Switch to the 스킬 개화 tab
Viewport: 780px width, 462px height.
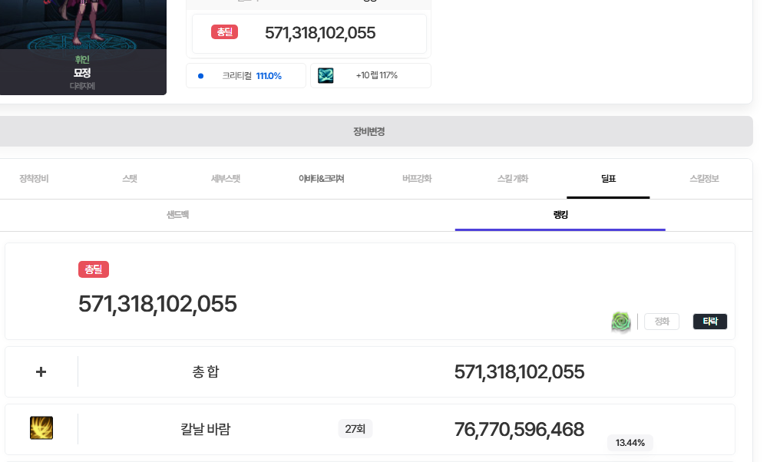tap(513, 179)
